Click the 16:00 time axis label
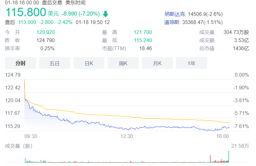The image size is (256, 166). click(222, 136)
